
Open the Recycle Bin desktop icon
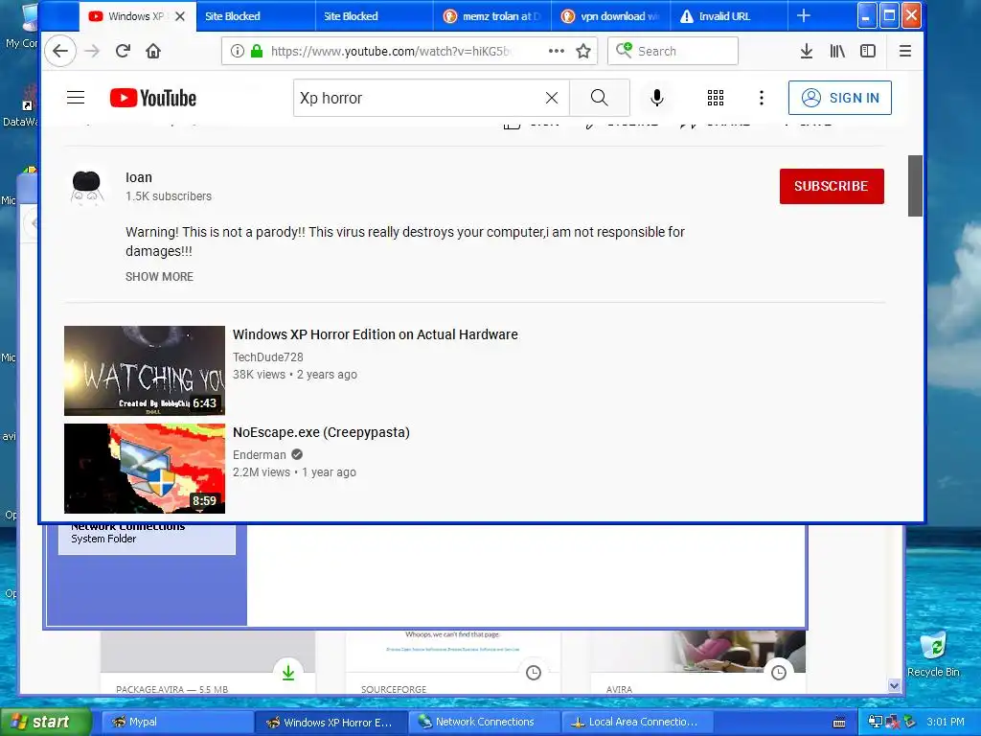pos(933,655)
